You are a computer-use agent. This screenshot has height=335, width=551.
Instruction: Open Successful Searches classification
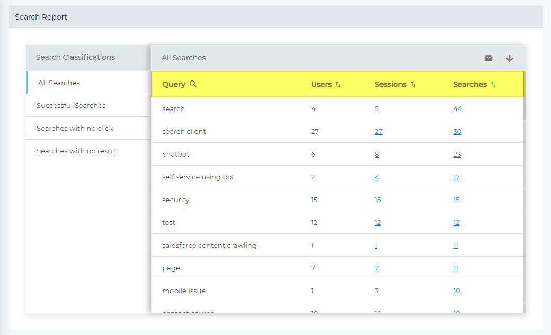point(71,106)
